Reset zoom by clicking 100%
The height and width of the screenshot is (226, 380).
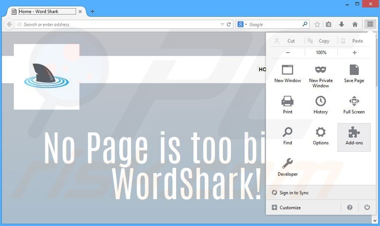[321, 52]
